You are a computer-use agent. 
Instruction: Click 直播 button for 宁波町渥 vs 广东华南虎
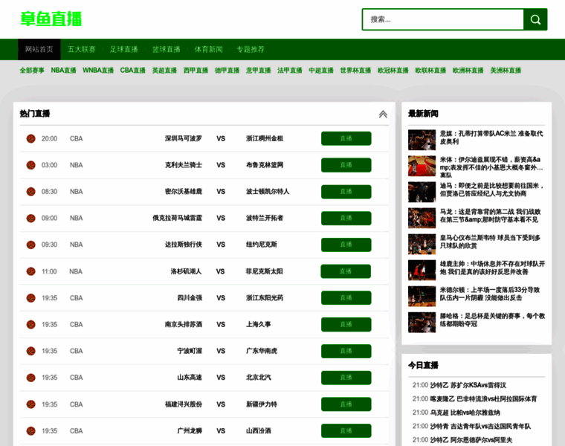(x=346, y=351)
